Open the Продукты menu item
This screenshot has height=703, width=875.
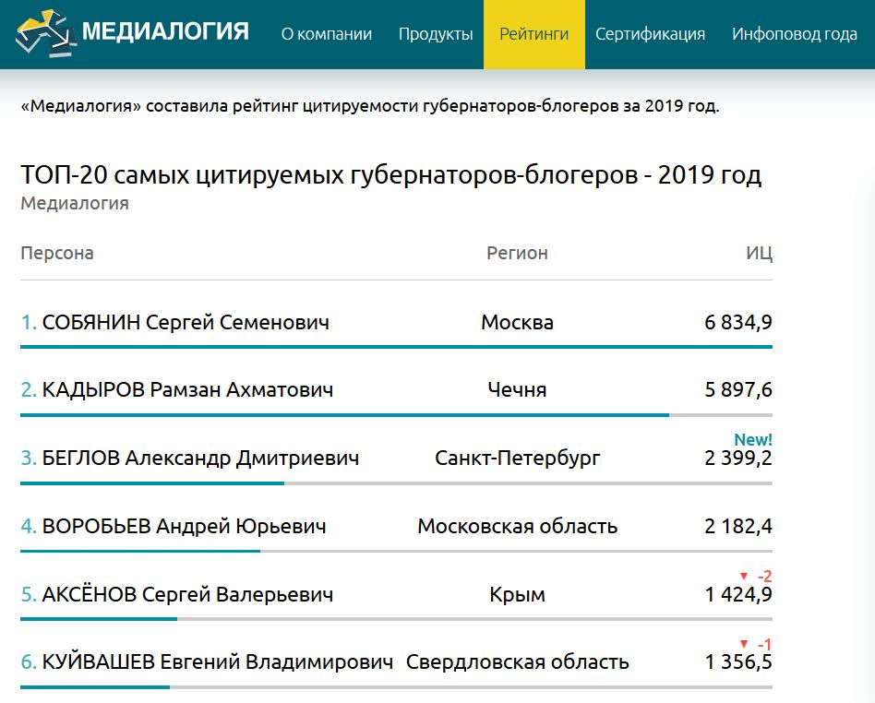[436, 33]
